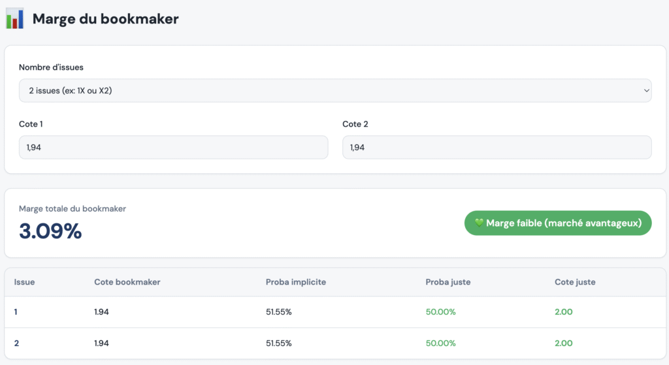The width and height of the screenshot is (669, 365).
Task: Click the 50.00% fair probability in row 1
Action: [440, 312]
